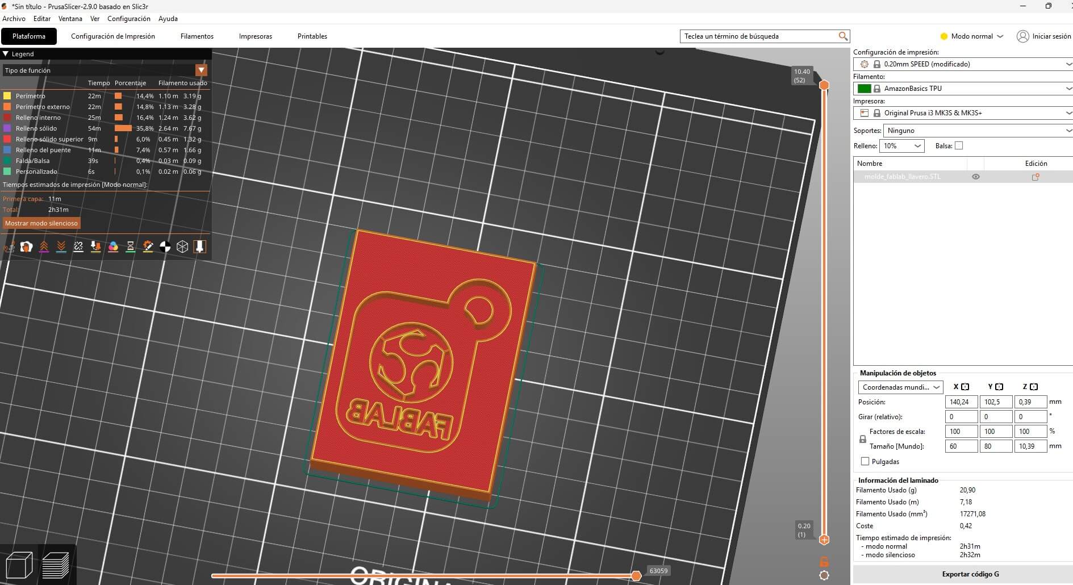
Task: Click the orange lock icon below vertical slider
Action: (824, 562)
